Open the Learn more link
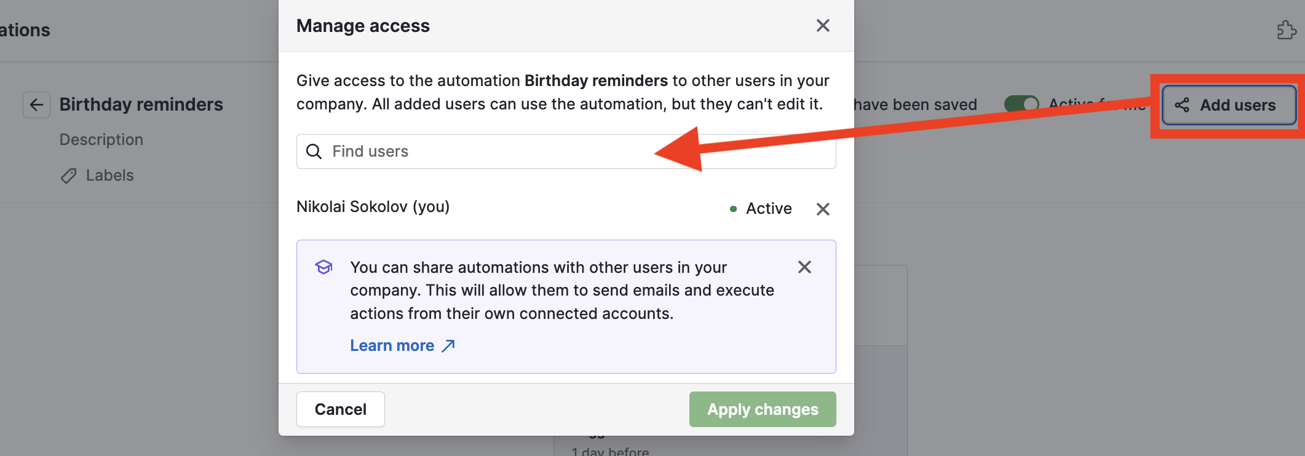The image size is (1305, 456). tap(392, 345)
